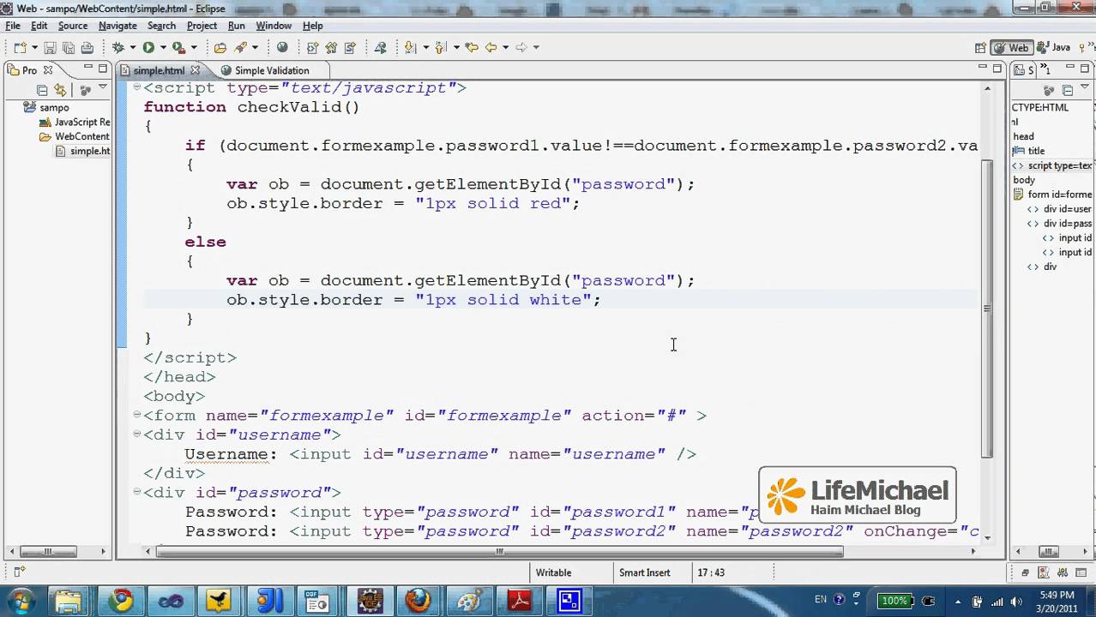Open the Window menu
The image size is (1096, 617).
(x=274, y=26)
